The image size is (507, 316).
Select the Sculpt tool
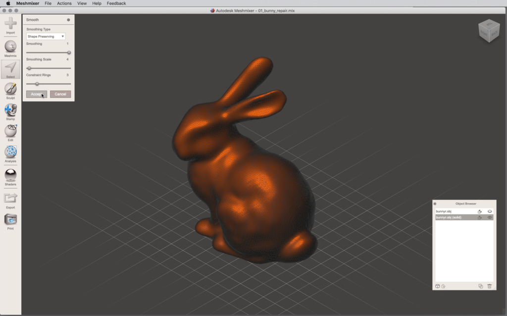coord(10,89)
